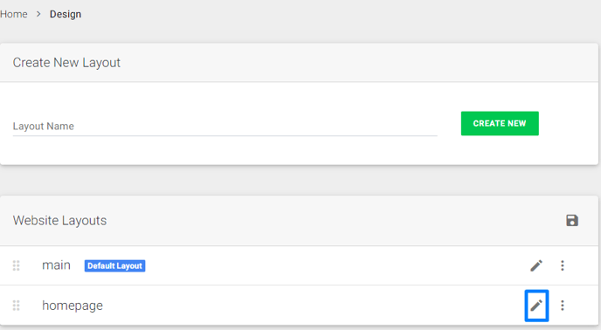Select the main layout name
Viewport: 601px width, 330px height.
click(x=56, y=265)
